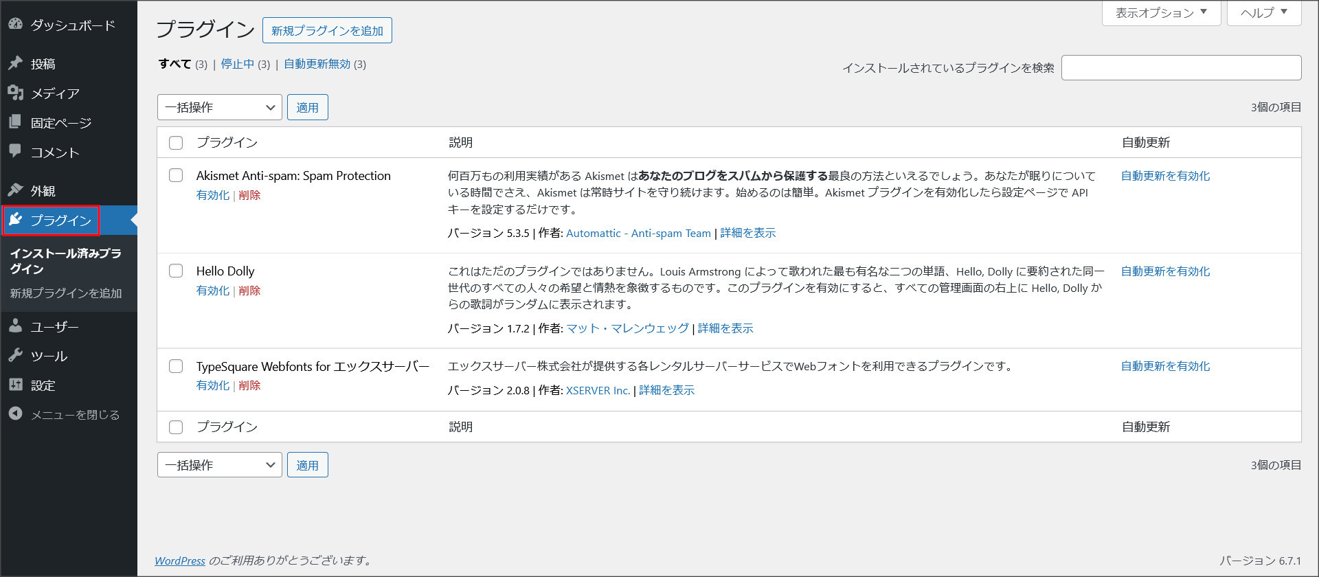1319x577 pixels.
Task: Click the バージョン 6.7.1 footer text
Action: click(x=1260, y=561)
